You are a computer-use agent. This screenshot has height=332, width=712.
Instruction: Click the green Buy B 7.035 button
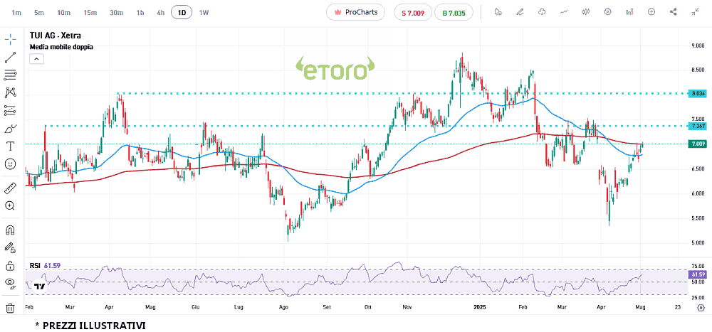(454, 13)
